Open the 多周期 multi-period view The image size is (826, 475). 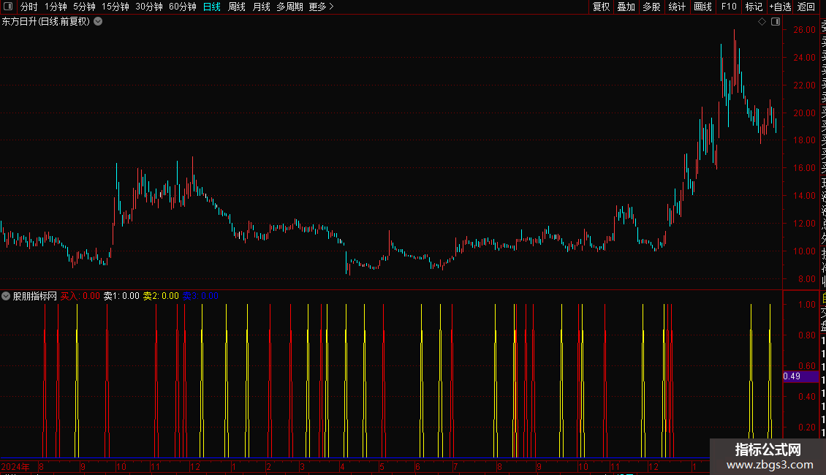coord(289,7)
